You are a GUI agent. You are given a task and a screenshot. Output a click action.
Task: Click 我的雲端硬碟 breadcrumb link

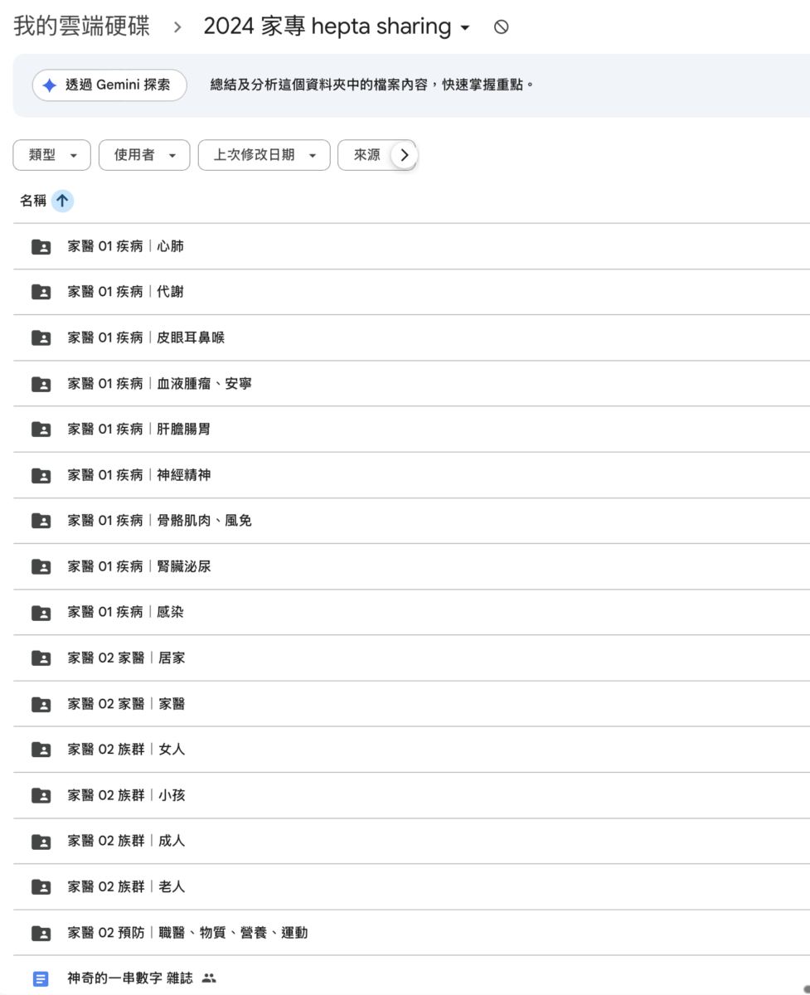(81, 27)
